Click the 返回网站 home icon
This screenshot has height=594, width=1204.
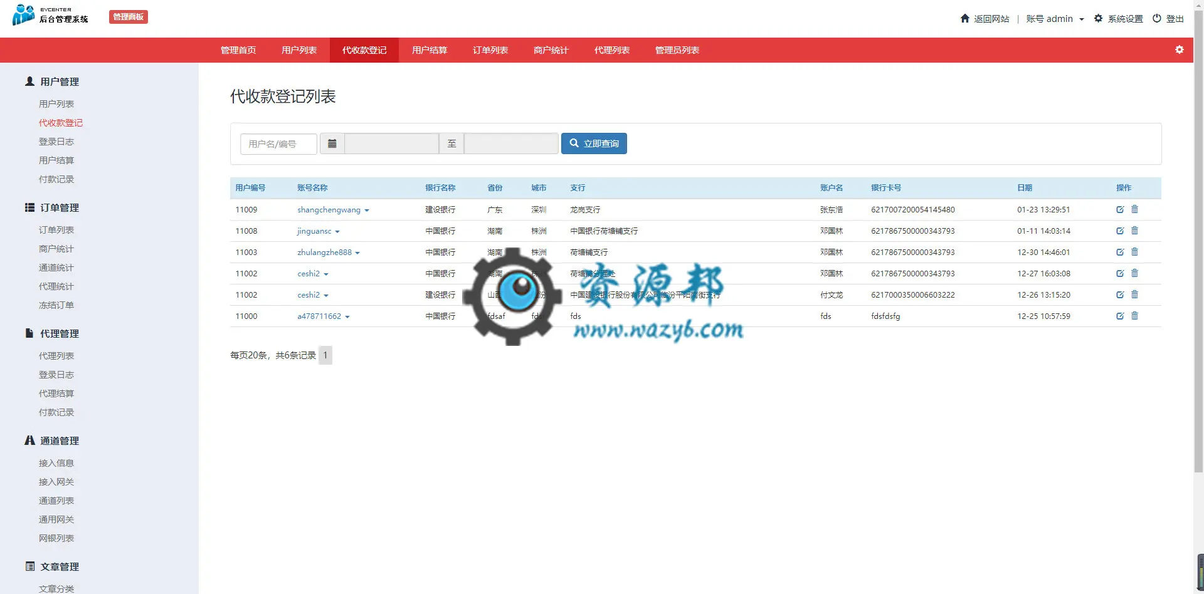(x=965, y=18)
